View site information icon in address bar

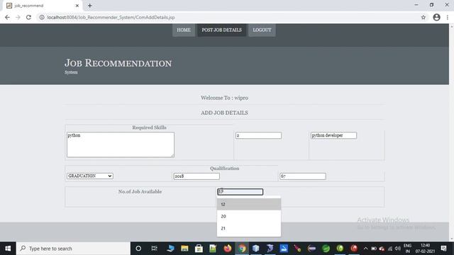pos(42,17)
